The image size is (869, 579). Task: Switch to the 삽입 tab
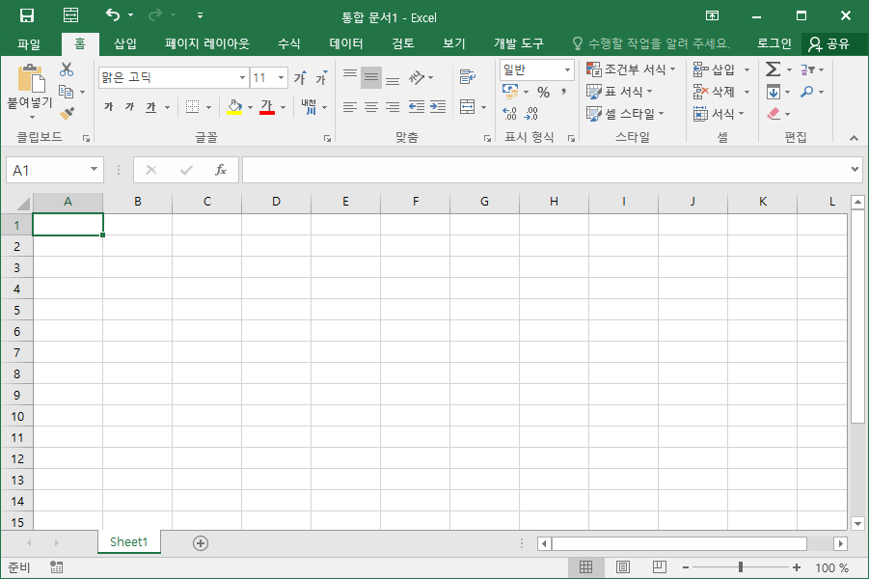pos(125,43)
